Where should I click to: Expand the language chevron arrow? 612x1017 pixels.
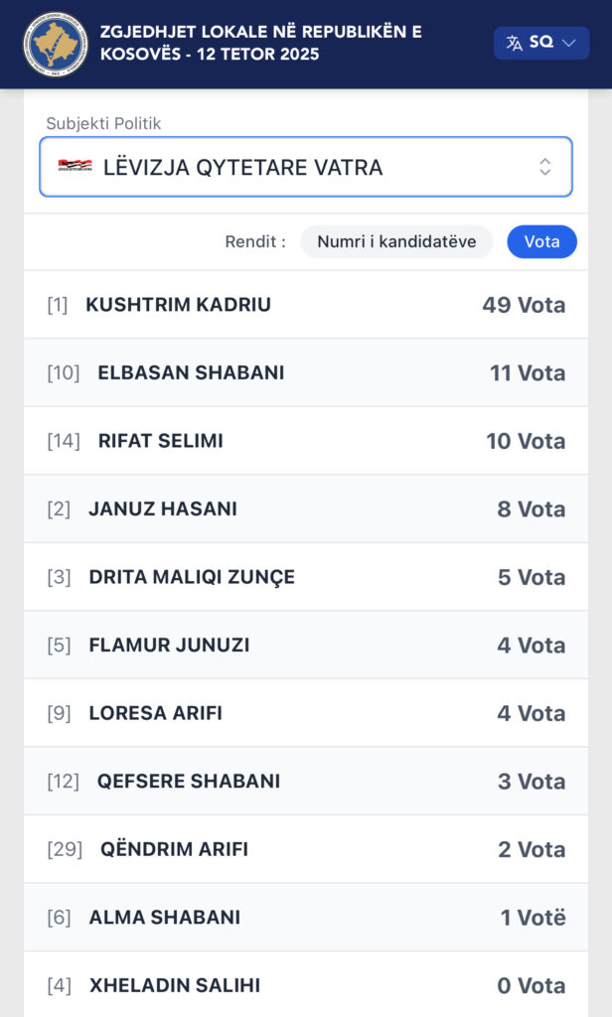click(x=569, y=43)
